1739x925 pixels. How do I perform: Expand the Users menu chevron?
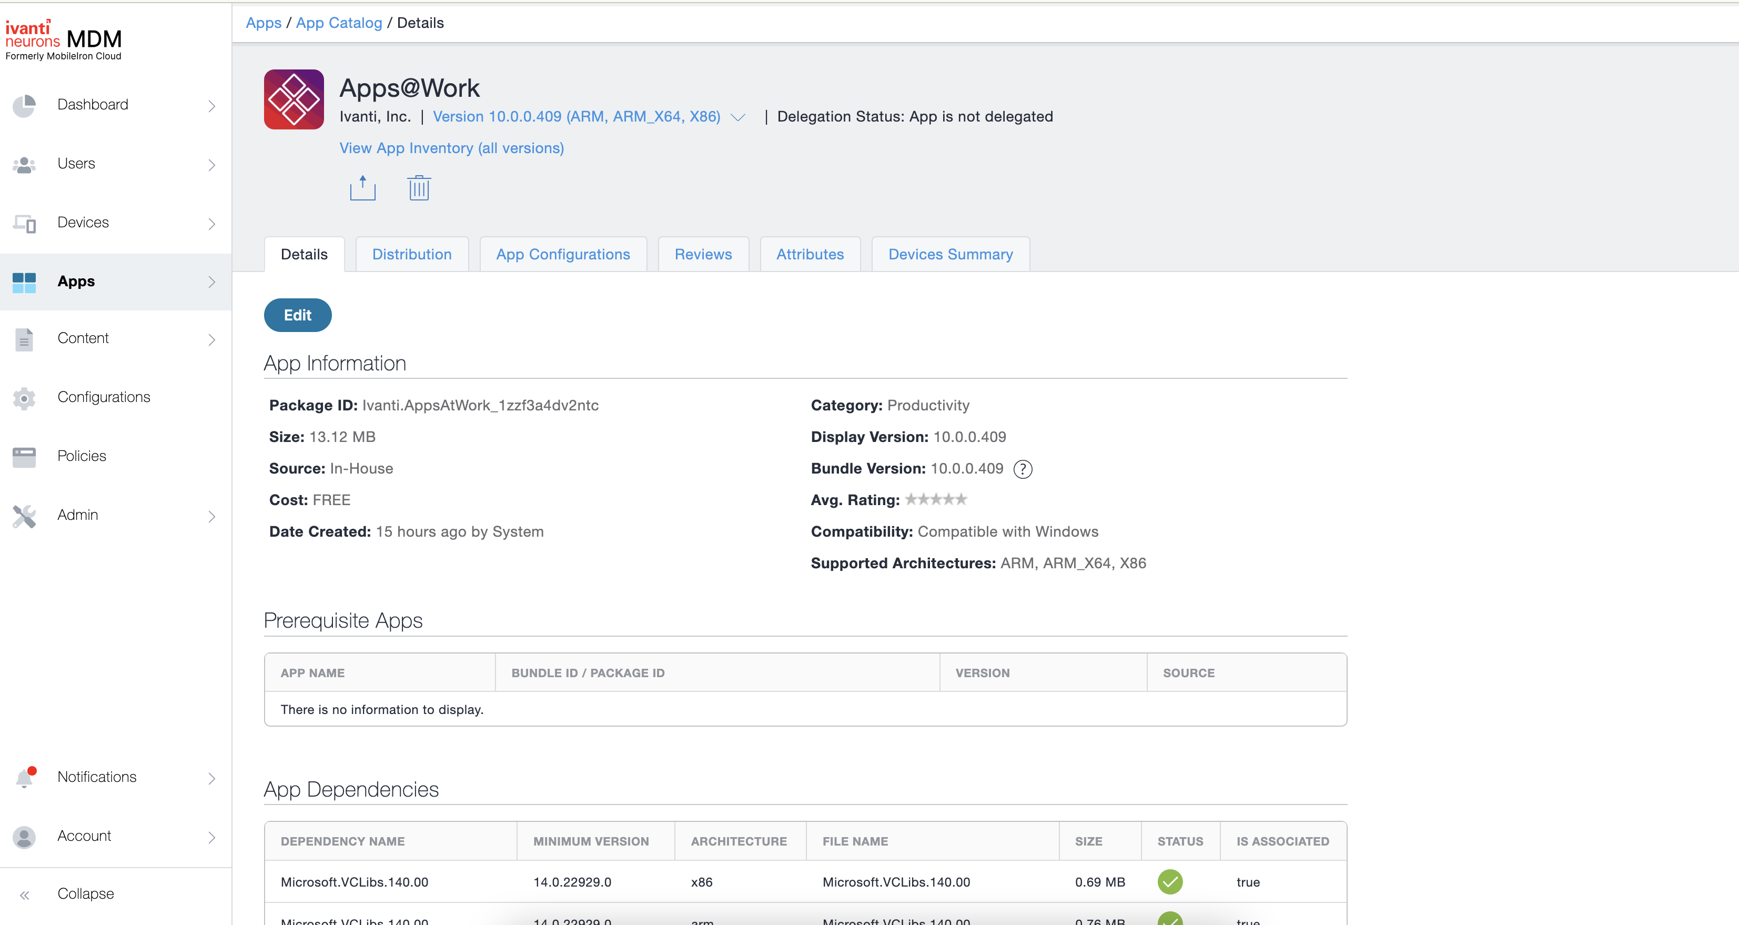pyautogui.click(x=211, y=165)
